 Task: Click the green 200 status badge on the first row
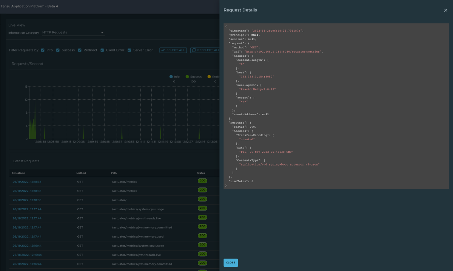tap(202, 181)
